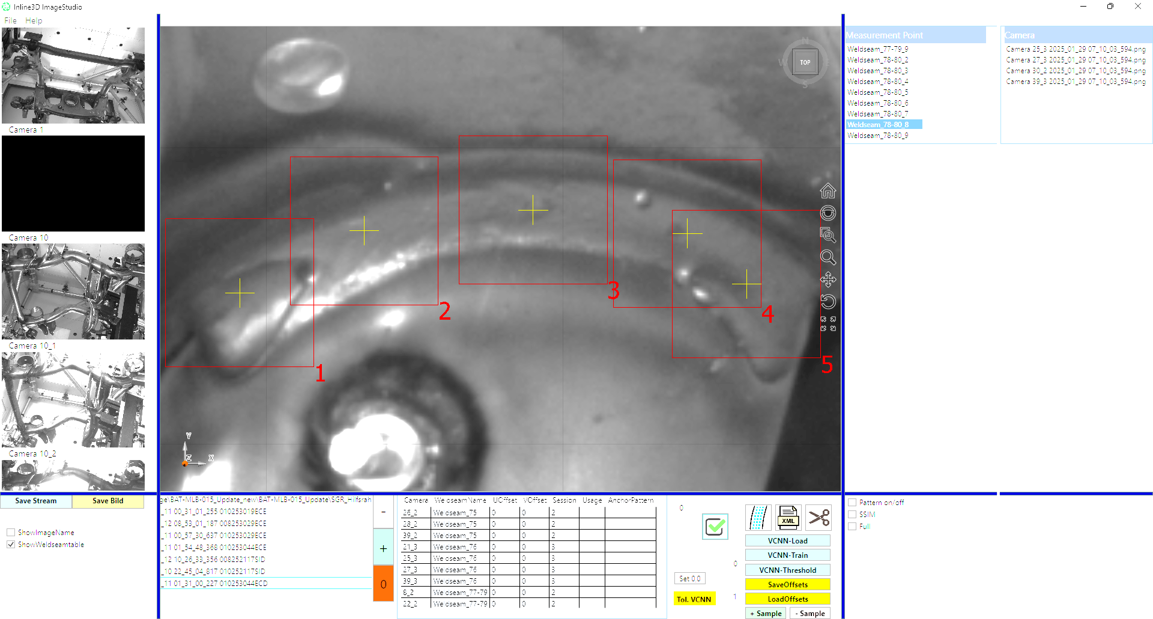Click the TOP face of the view cube
This screenshot has height=619, width=1153.
click(805, 62)
